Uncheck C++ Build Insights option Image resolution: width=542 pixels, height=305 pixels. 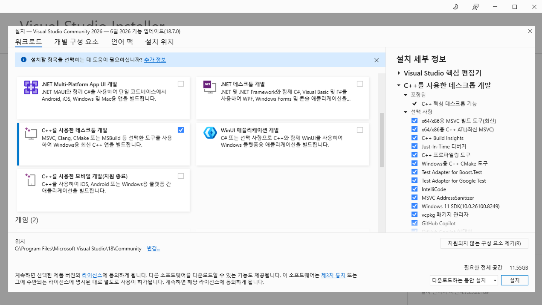click(414, 138)
